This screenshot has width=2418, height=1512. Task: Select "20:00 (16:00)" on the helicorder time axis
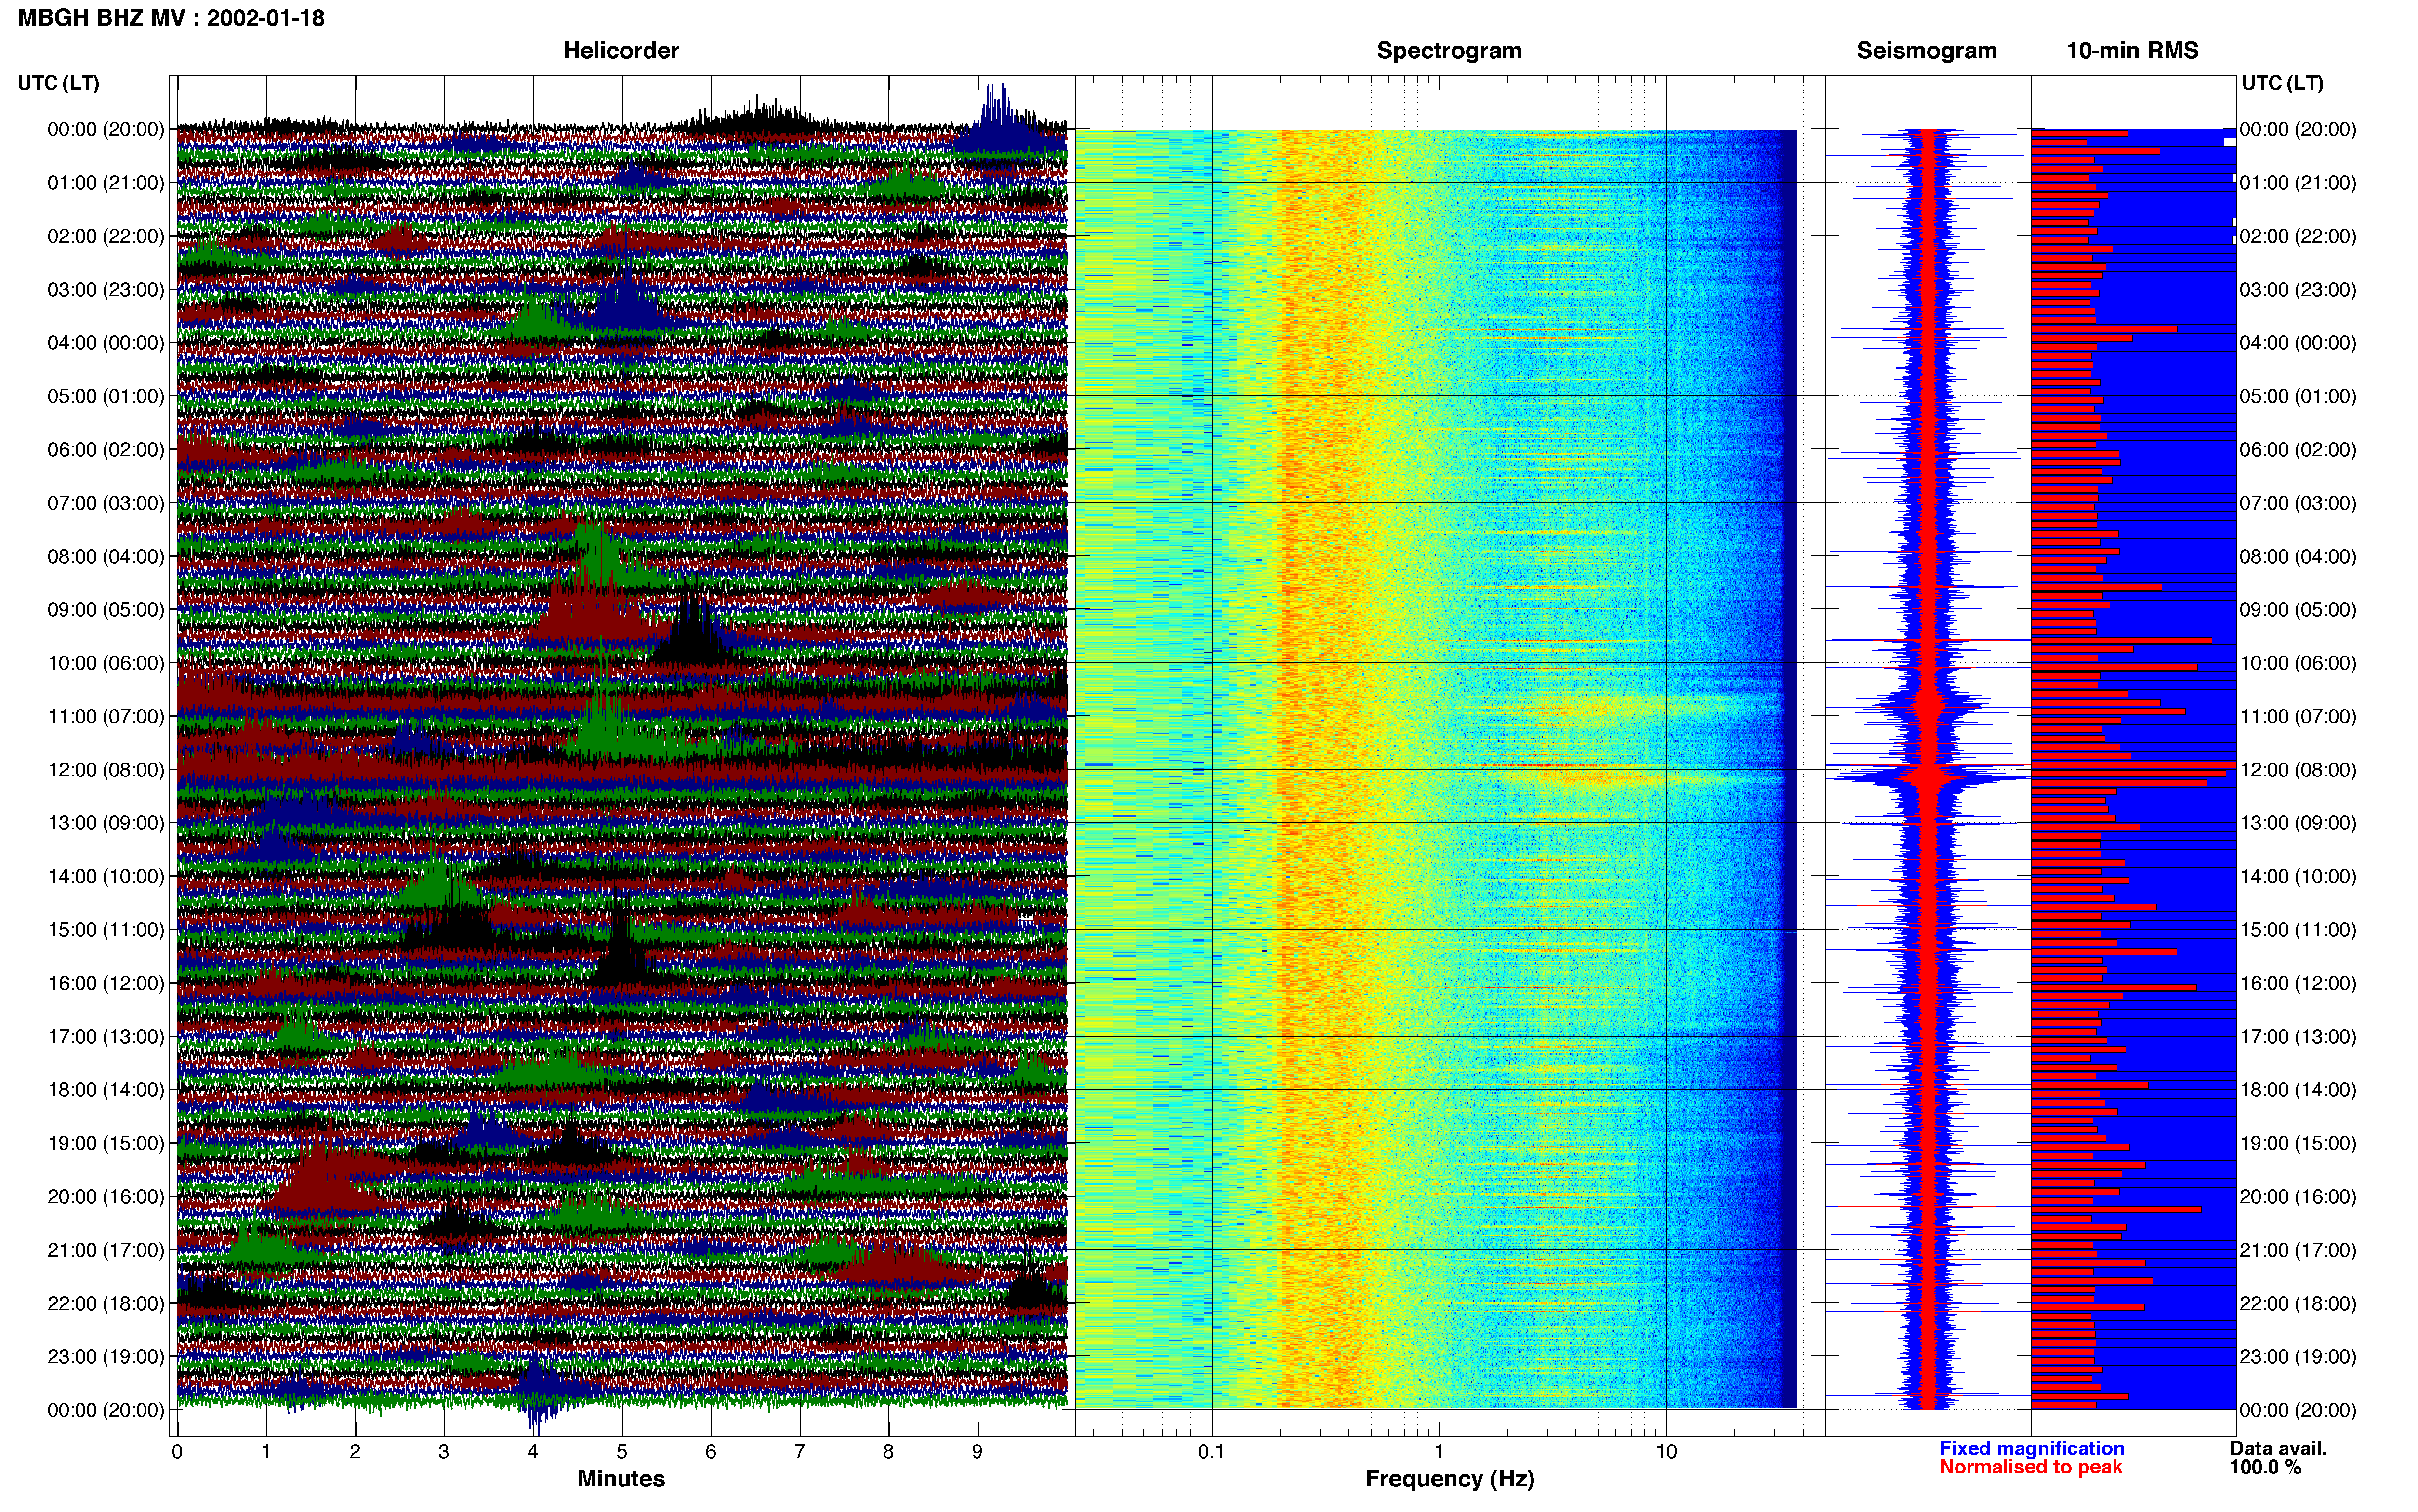106,1197
